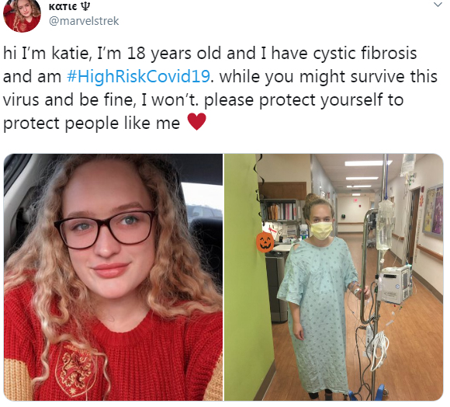
Task: Open the selfie photo in red sweater
Action: (113, 277)
